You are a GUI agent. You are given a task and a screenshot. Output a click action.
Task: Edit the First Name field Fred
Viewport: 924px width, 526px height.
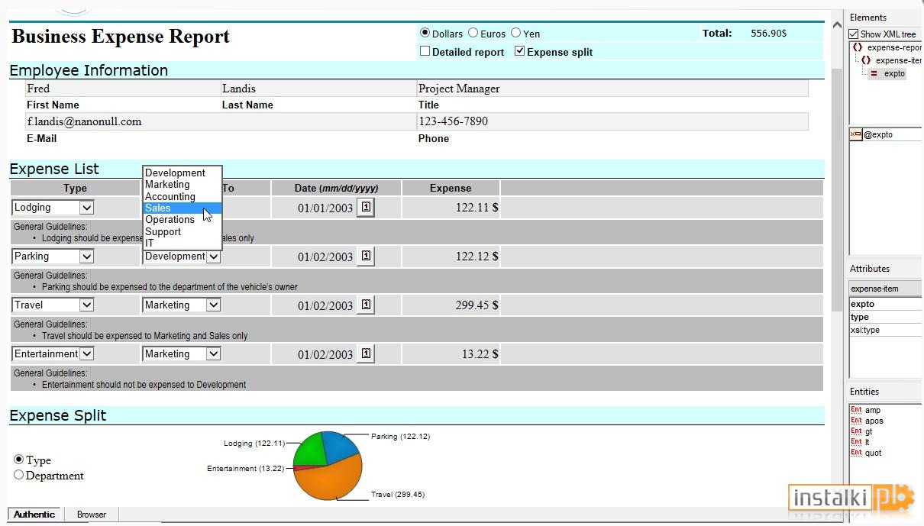click(123, 89)
